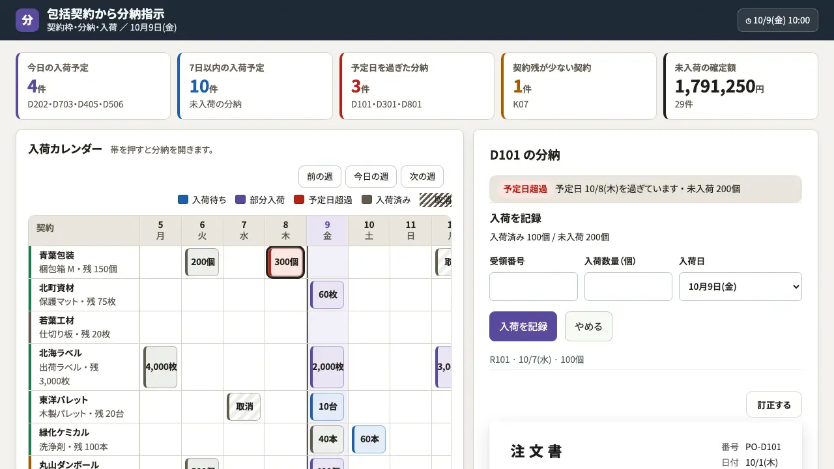Go to the previous week with 前の週
This screenshot has height=469, width=834.
(x=320, y=177)
